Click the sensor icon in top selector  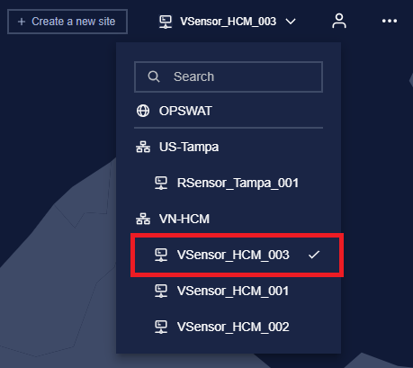[166, 22]
